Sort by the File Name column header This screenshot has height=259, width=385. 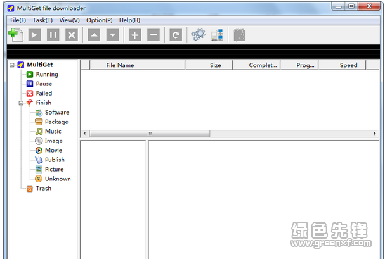[137, 65]
